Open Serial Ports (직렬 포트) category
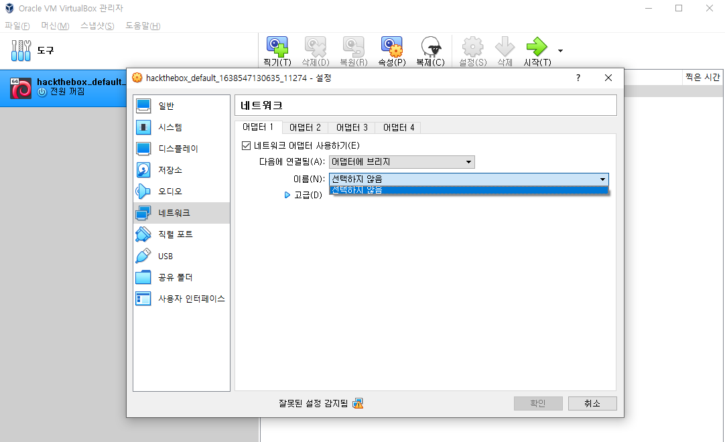Viewport: 725px width, 442px height. [x=181, y=234]
